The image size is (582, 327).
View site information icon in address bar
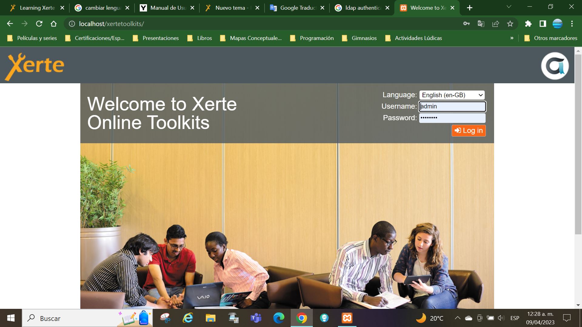(x=72, y=24)
